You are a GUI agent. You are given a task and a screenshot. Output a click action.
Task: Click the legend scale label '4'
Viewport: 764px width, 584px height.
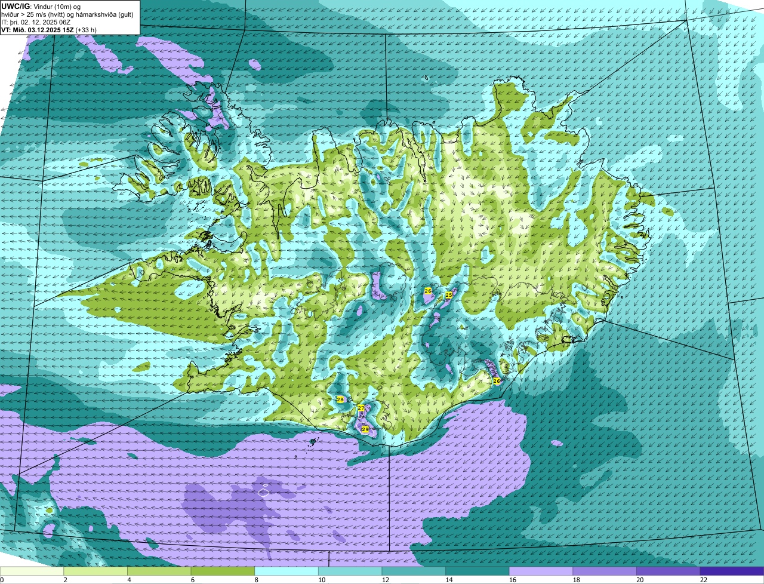pos(129,580)
